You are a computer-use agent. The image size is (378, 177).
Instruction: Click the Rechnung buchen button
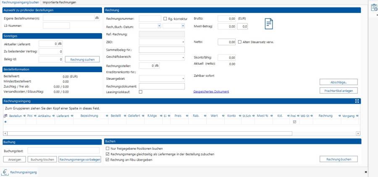[x=339, y=159]
